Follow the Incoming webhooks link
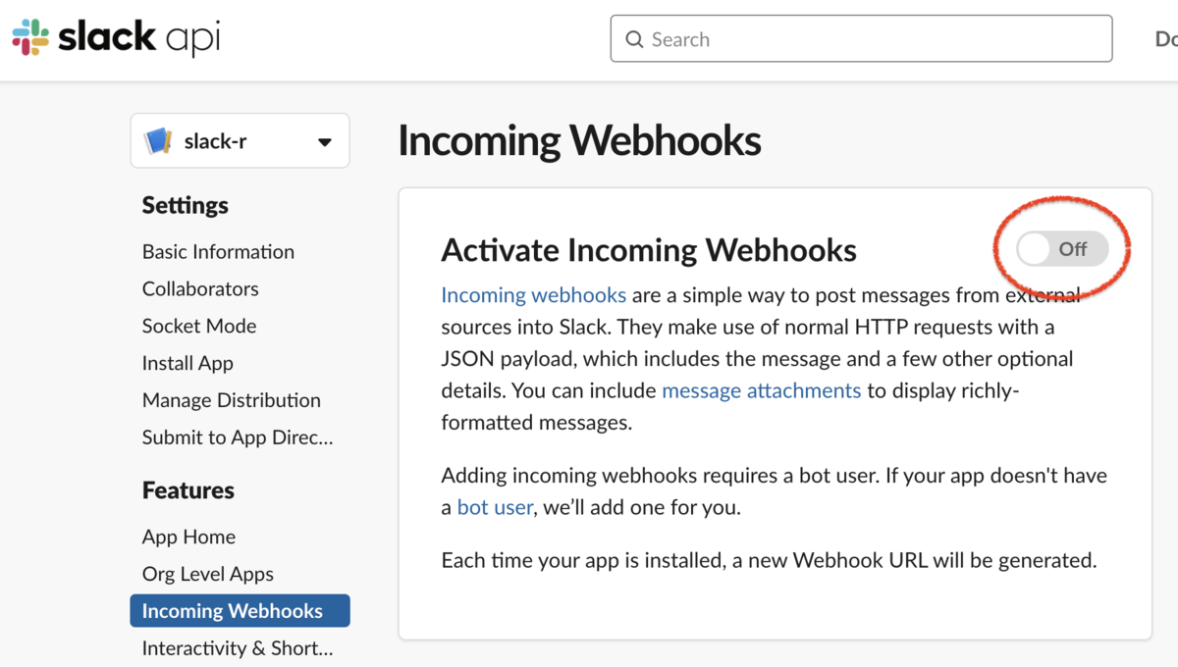Image resolution: width=1178 pixels, height=667 pixels. [534, 295]
